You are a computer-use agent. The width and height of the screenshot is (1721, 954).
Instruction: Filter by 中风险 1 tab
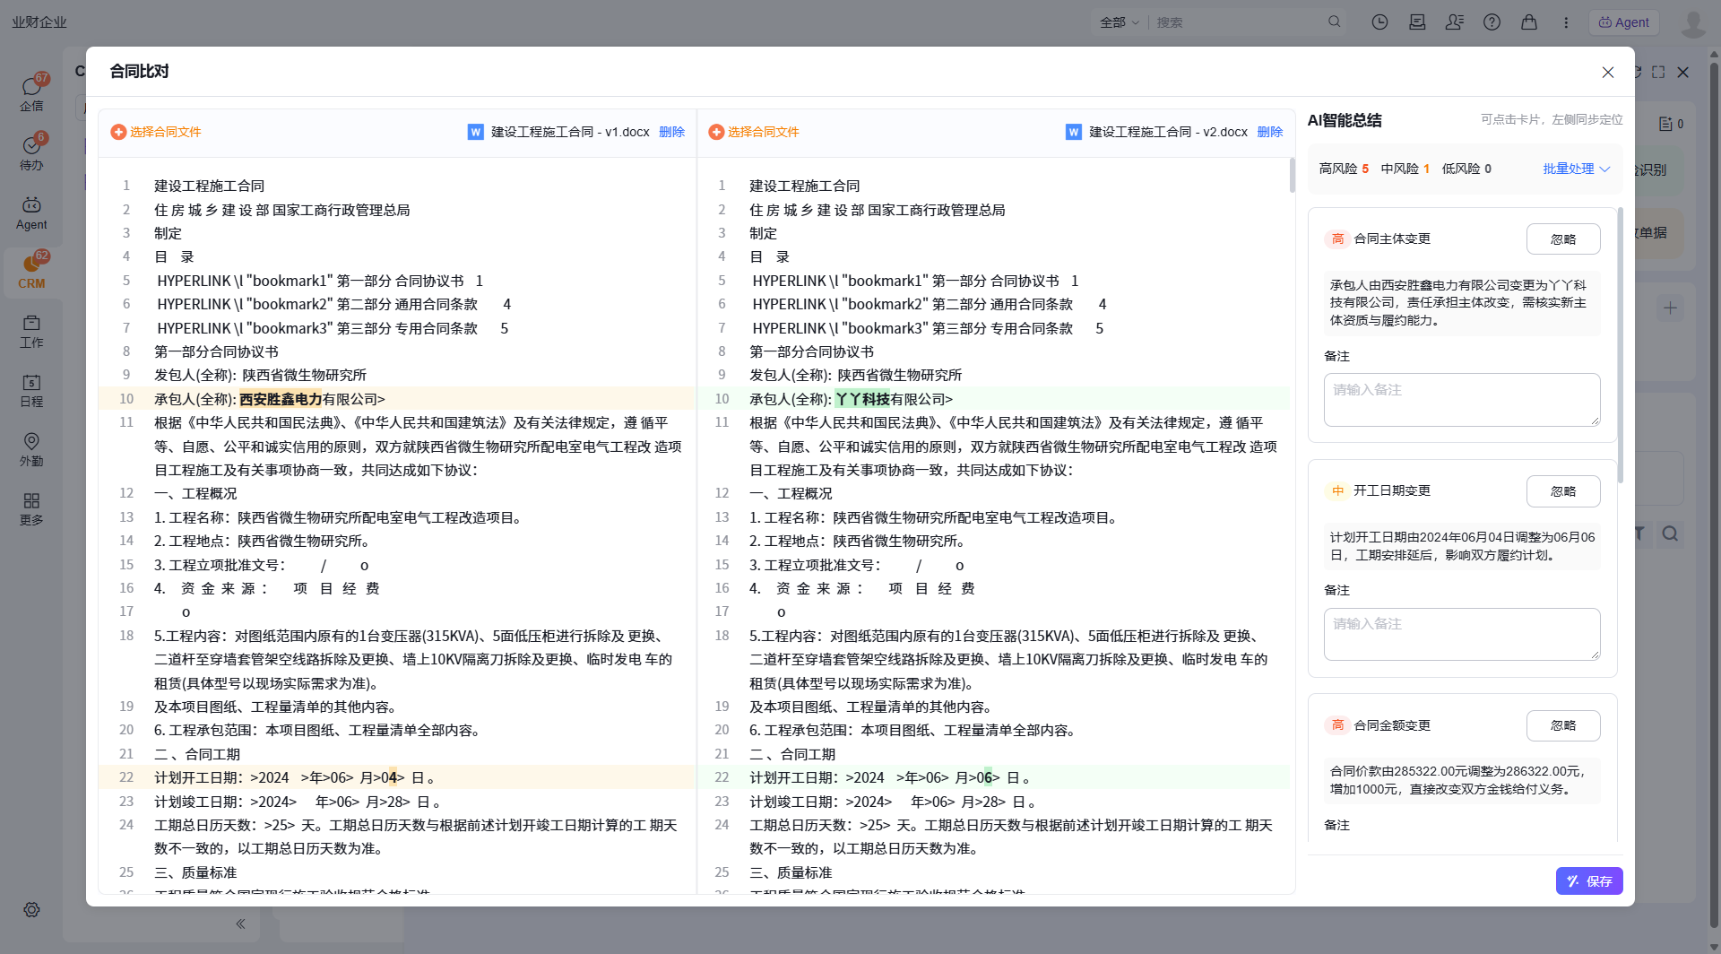(1405, 169)
